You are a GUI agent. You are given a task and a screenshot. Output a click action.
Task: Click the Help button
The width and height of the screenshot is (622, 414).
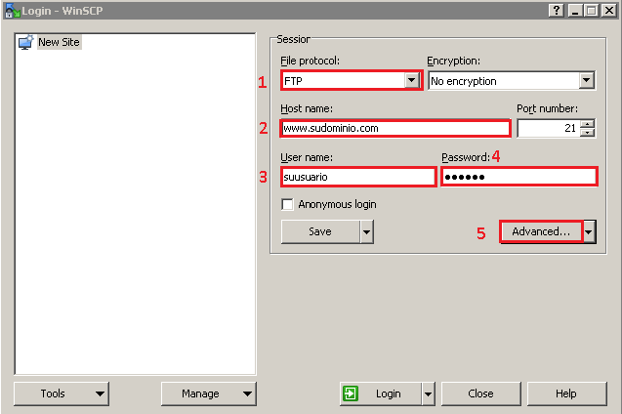[566, 393]
